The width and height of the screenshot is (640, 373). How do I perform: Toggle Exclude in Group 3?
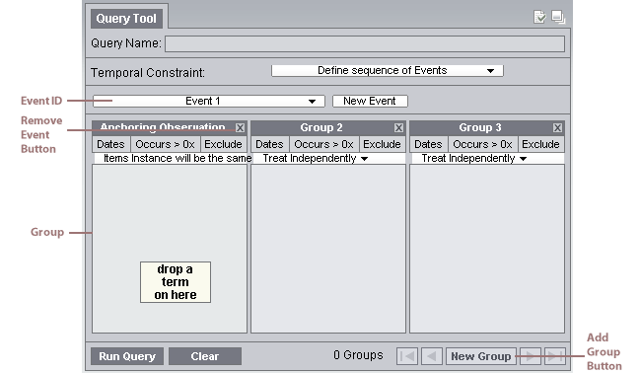pyautogui.click(x=540, y=144)
